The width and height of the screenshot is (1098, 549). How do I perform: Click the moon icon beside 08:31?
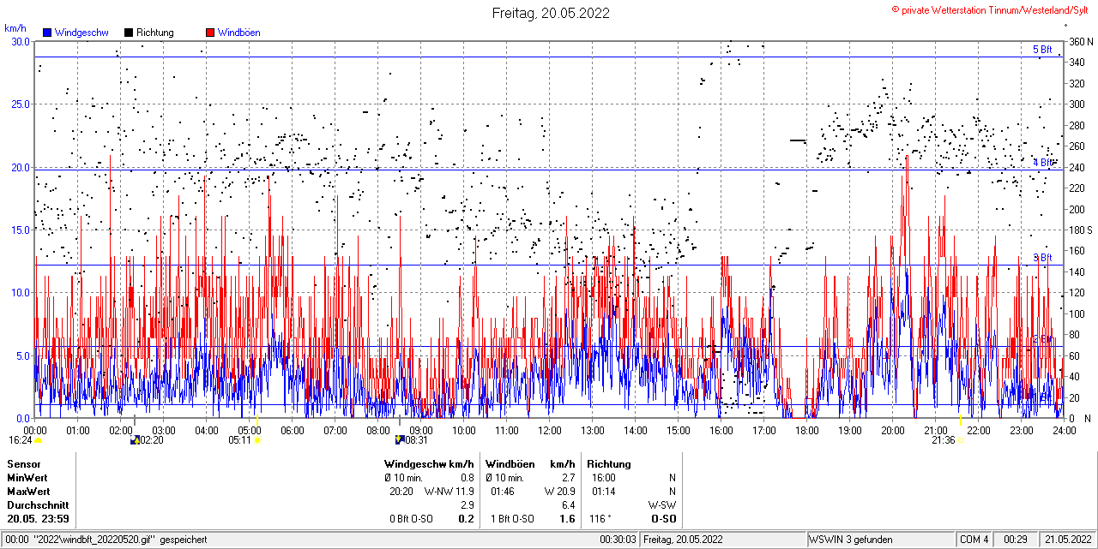click(x=400, y=440)
